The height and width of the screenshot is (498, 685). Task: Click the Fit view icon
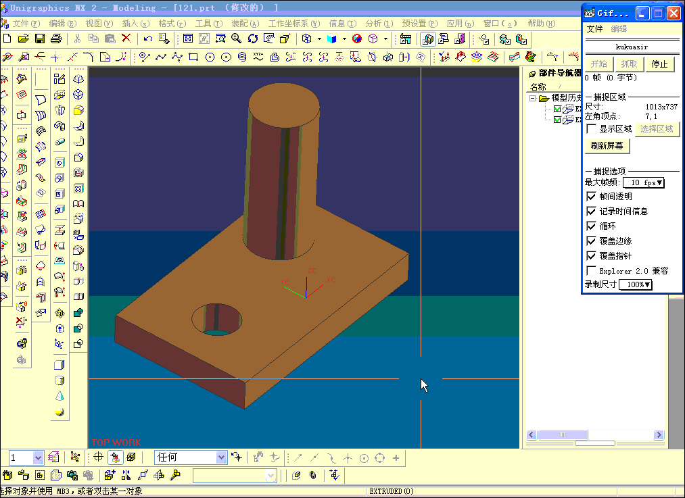[x=188, y=39]
